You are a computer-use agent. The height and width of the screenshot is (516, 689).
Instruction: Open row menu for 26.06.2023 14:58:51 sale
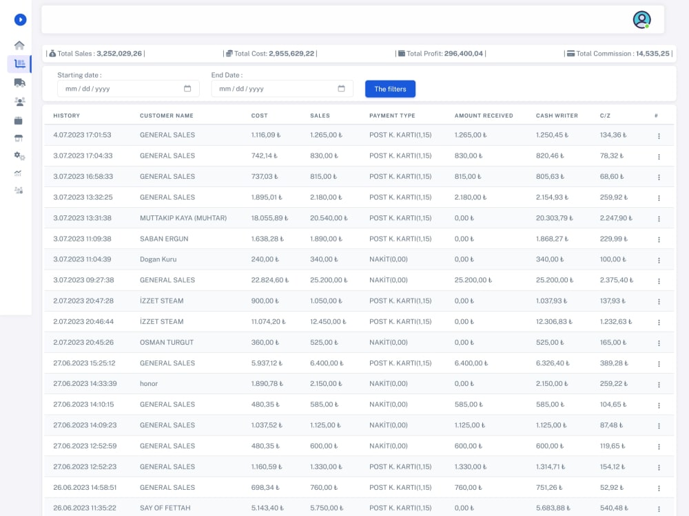click(659, 488)
